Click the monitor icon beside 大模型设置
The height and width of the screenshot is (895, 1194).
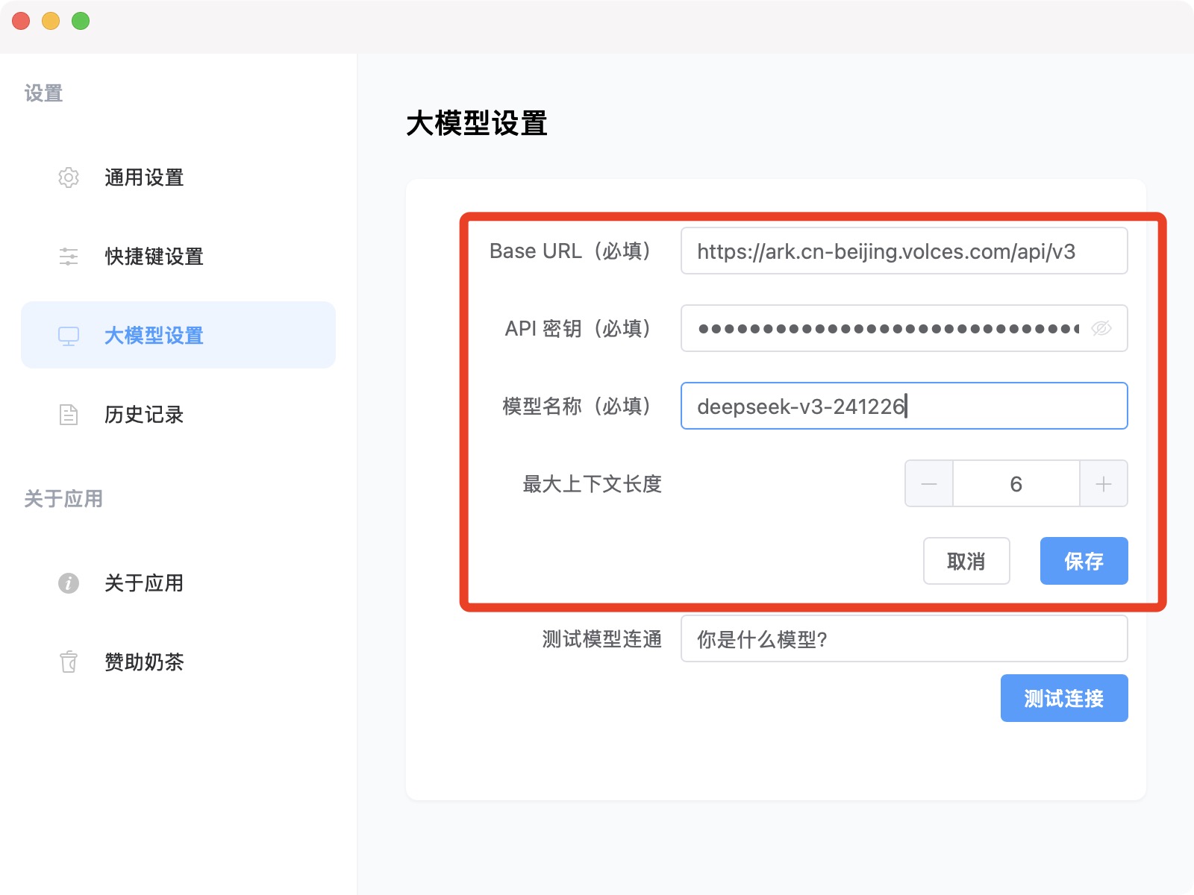[x=69, y=336]
